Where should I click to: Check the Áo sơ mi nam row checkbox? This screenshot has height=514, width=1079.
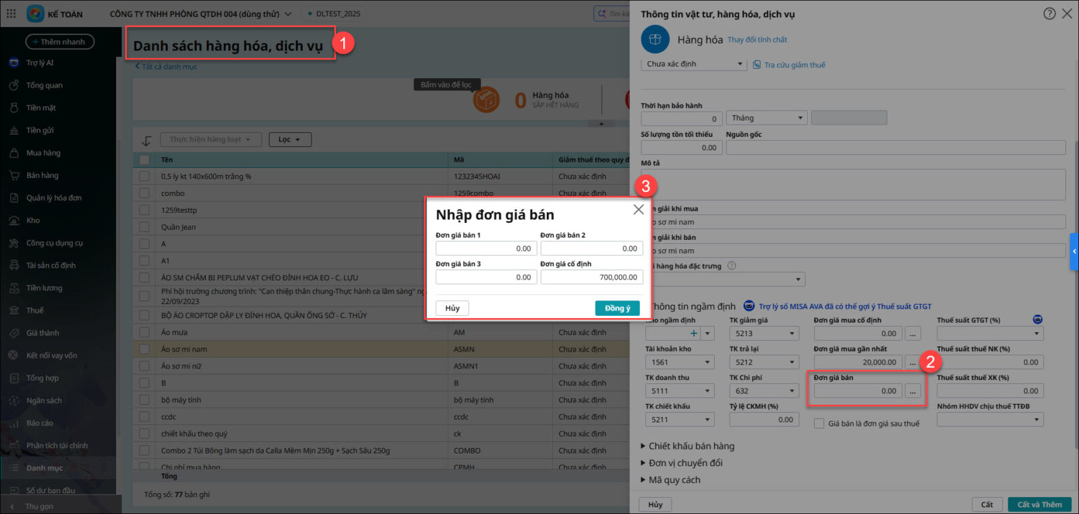click(x=144, y=349)
